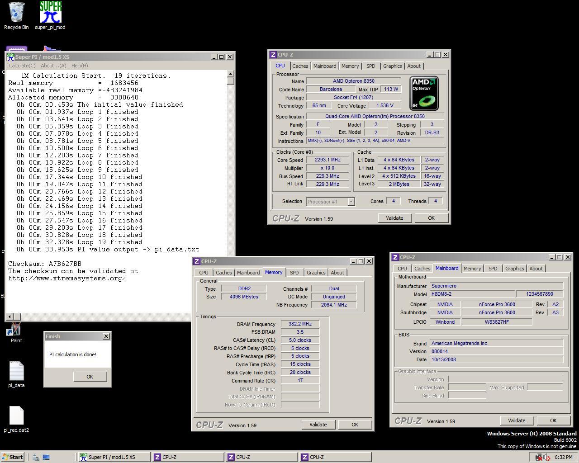The width and height of the screenshot is (579, 463).
Task: Click Validate in the CPU-Z timings window
Action: pos(318,425)
